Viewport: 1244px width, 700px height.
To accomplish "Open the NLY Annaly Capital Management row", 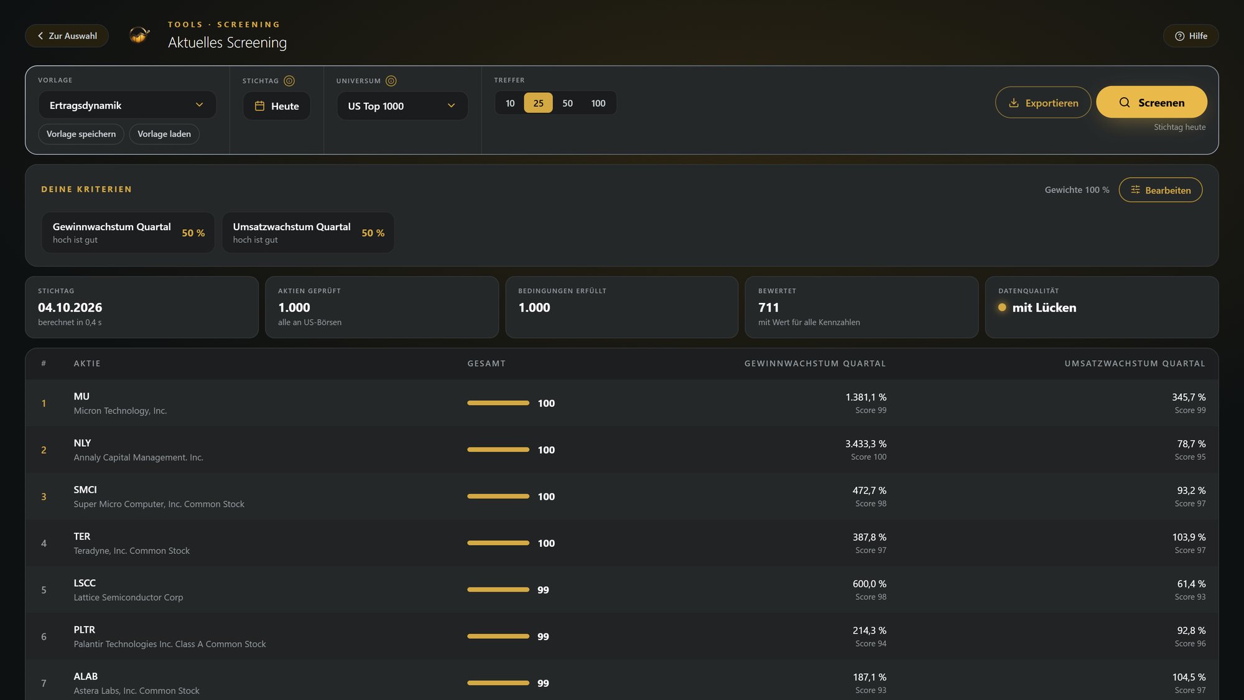I will tap(622, 450).
